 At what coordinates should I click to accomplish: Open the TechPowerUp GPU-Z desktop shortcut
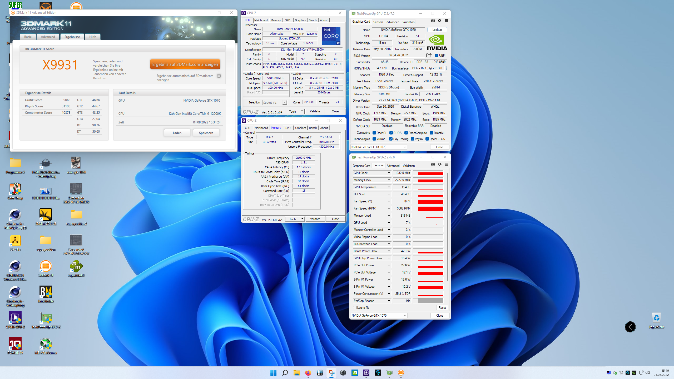[46, 320]
